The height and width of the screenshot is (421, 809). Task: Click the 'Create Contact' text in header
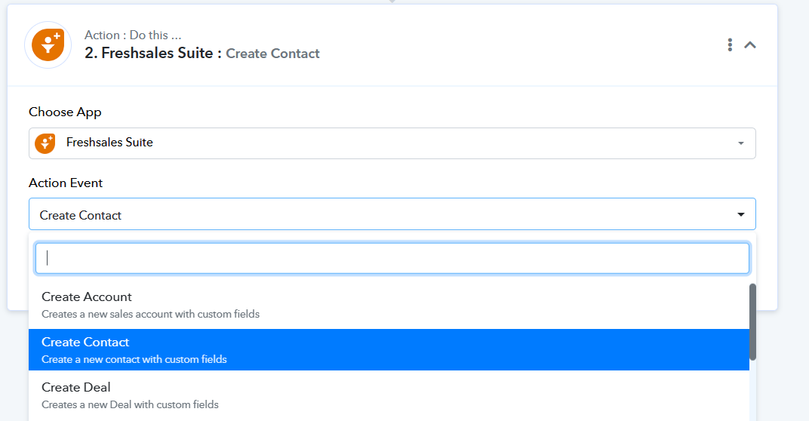tap(273, 54)
